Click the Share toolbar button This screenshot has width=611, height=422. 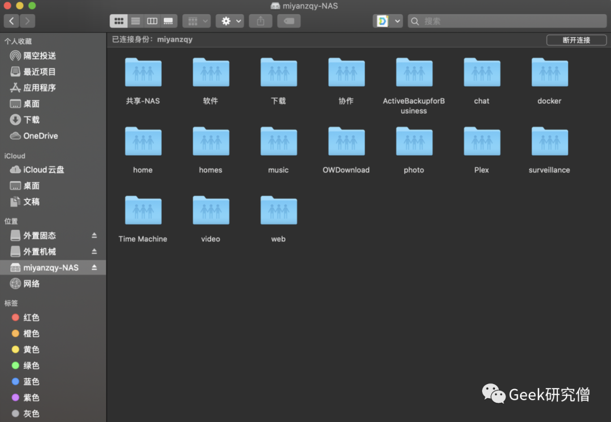pos(260,21)
